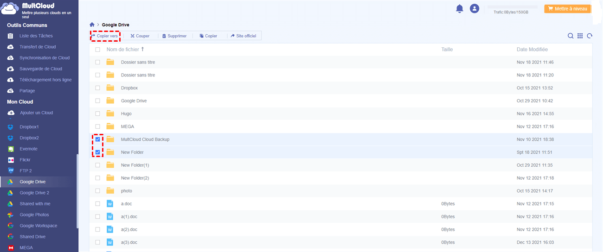The height and width of the screenshot is (252, 603).
Task: Click the Couper toolbar button
Action: coord(140,36)
